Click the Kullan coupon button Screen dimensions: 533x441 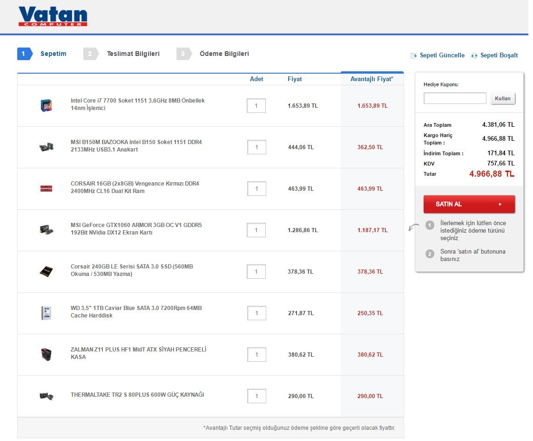[502, 98]
